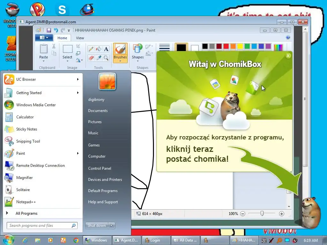327x245 pixels.
Task: Click the Shut down button
Action: (97, 226)
